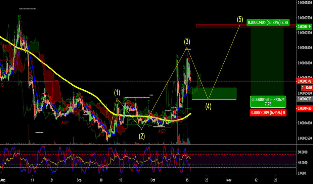Image resolution: width=313 pixels, height=184 pixels.
Task: Select the red resistance zone rectangle
Action: 246,26
